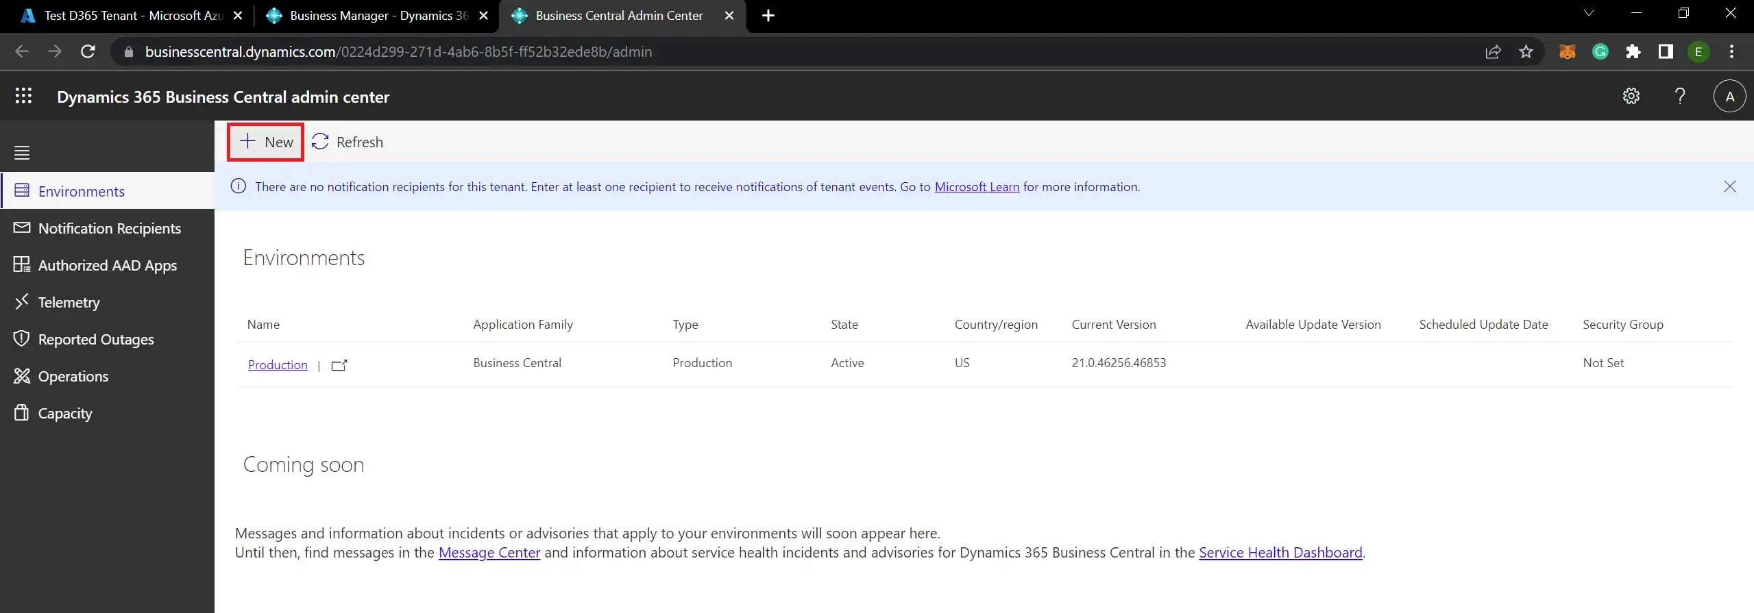Click the Security Group column header
The image size is (1754, 613).
coord(1623,325)
